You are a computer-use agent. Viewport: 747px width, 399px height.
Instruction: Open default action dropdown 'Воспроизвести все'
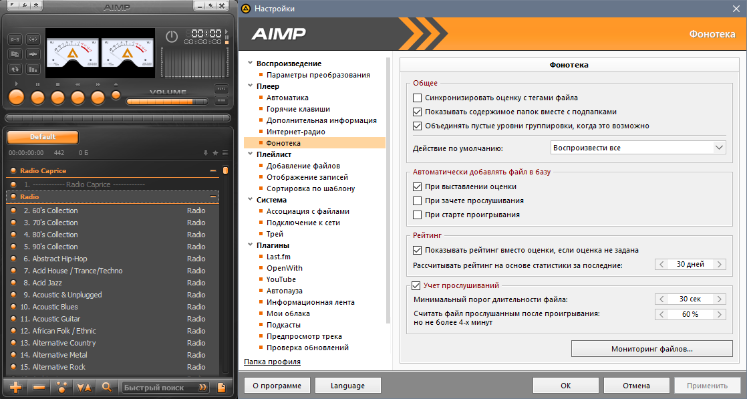pyautogui.click(x=638, y=148)
